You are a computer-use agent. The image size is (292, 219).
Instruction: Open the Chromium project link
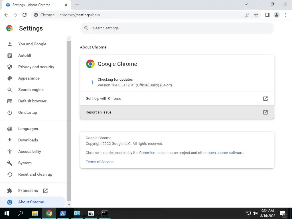point(148,153)
